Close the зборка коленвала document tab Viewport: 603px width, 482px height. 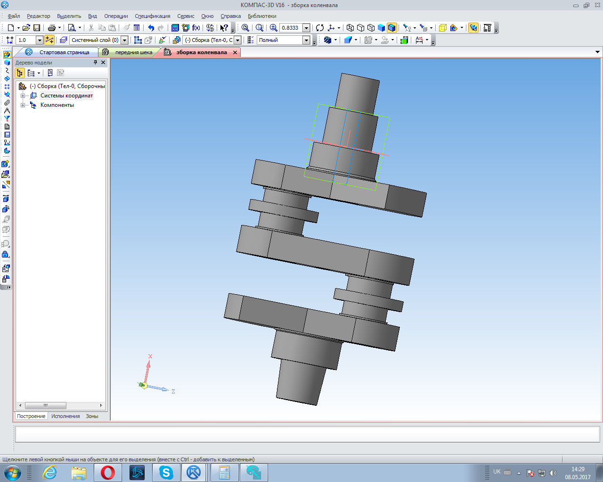click(x=235, y=52)
